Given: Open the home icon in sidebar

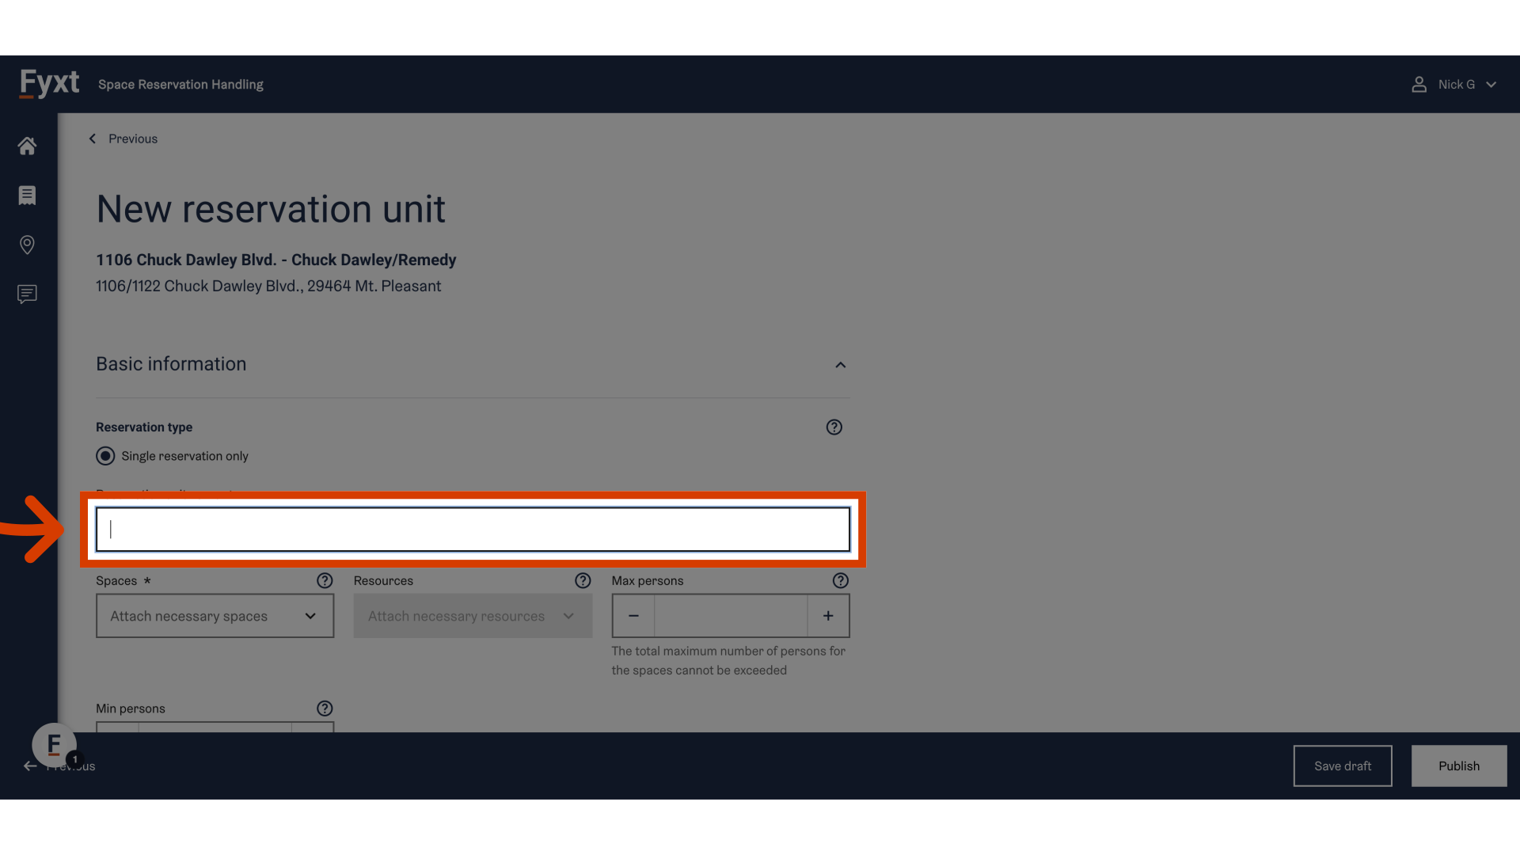Looking at the screenshot, I should (x=27, y=146).
